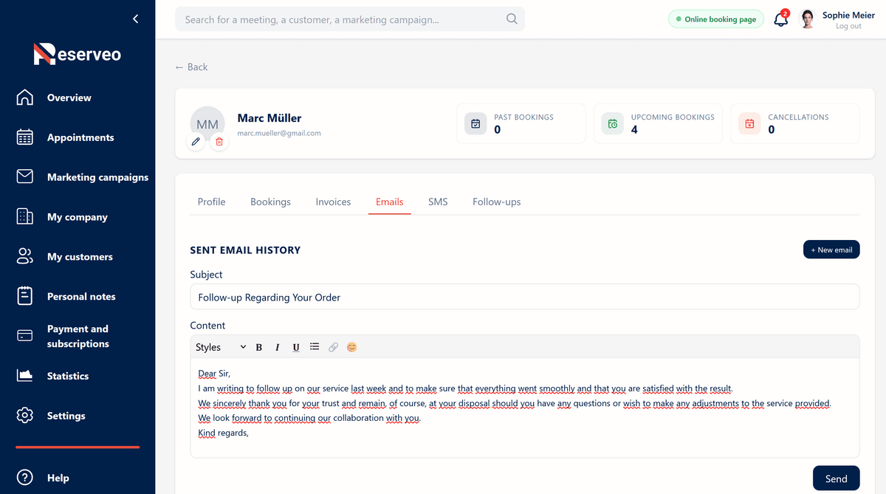Click the Log out link
886x494 pixels.
848,26
